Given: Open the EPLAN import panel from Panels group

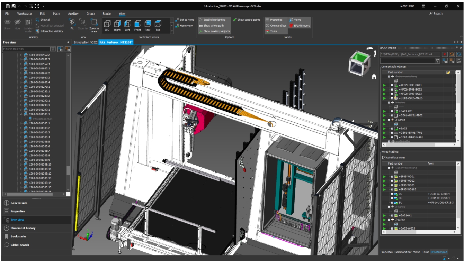Looking at the screenshot, I should click(x=301, y=25).
